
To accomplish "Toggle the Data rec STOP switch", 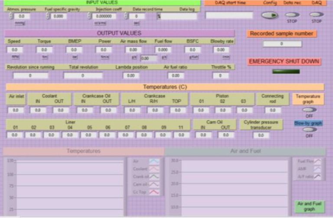I will 292,14.
